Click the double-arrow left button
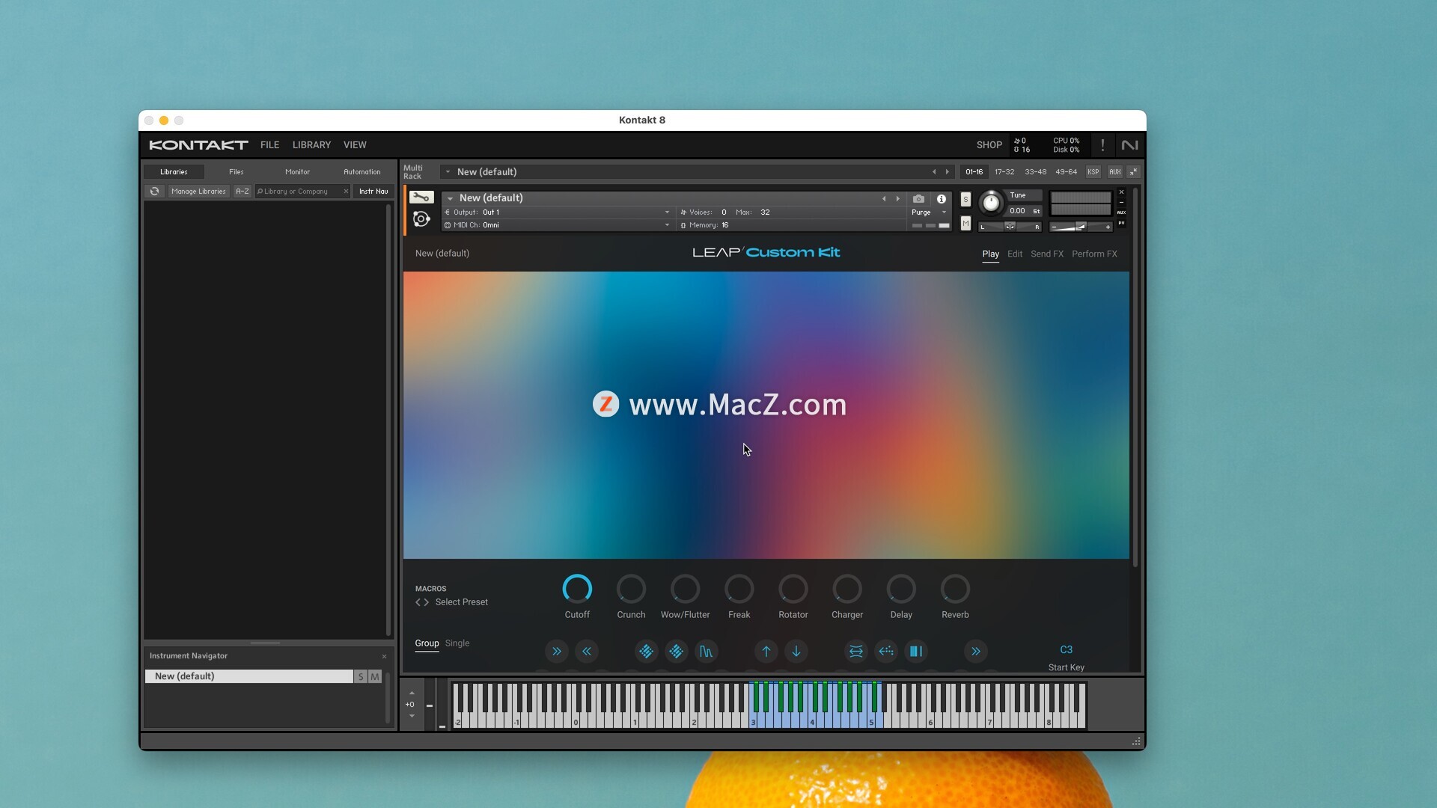Viewport: 1437px width, 808px height. (x=587, y=652)
